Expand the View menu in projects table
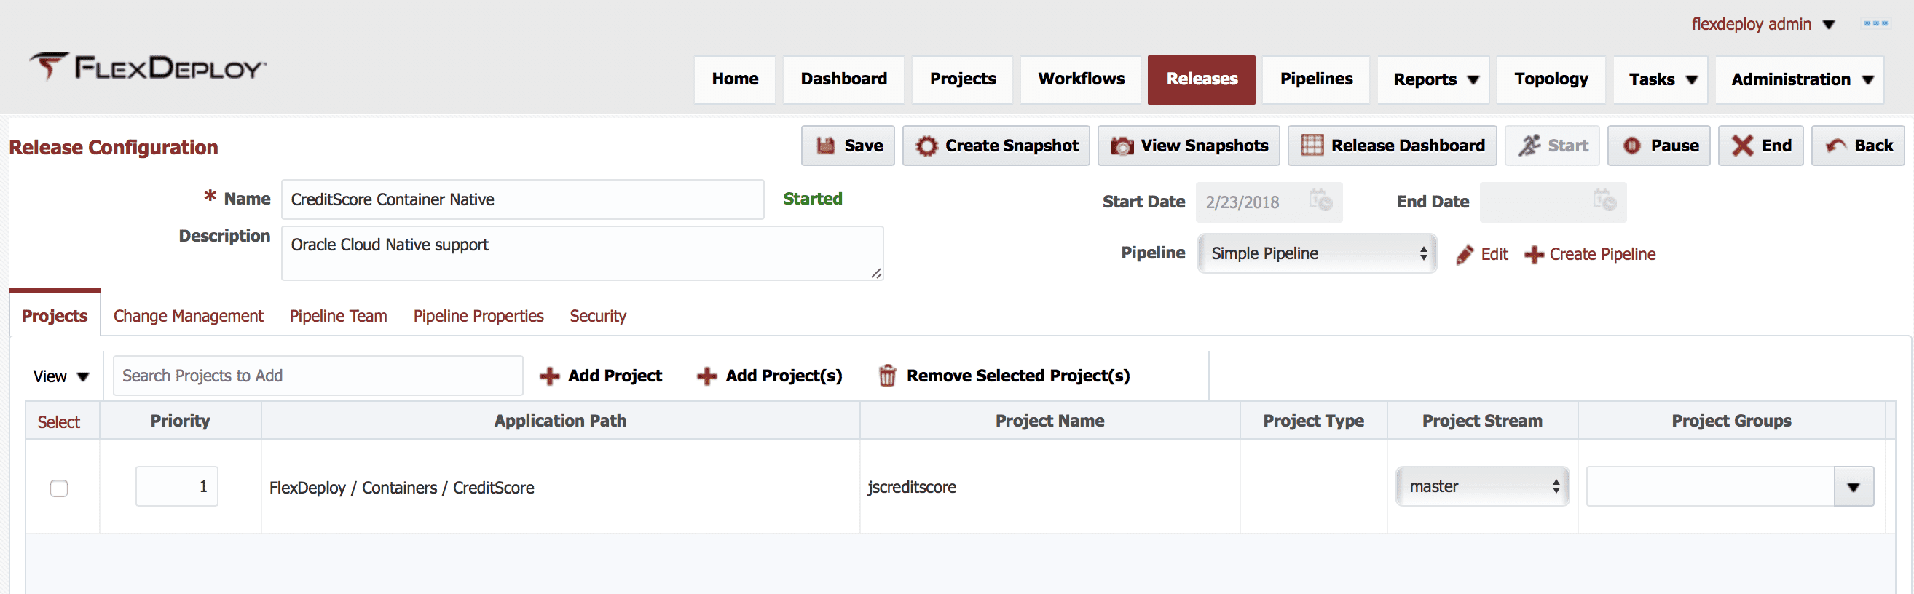The height and width of the screenshot is (594, 1914). click(x=61, y=376)
